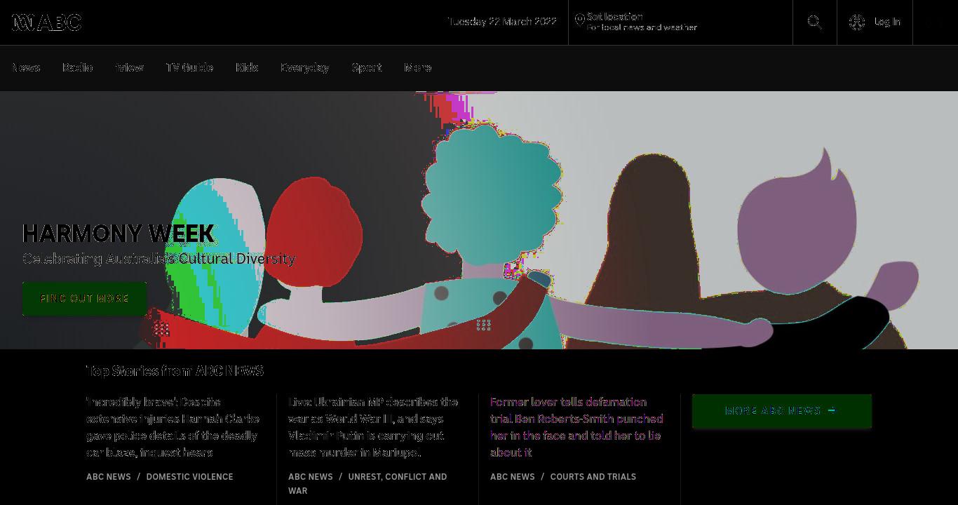Click the location pin icon
958x505 pixels.
579,21
